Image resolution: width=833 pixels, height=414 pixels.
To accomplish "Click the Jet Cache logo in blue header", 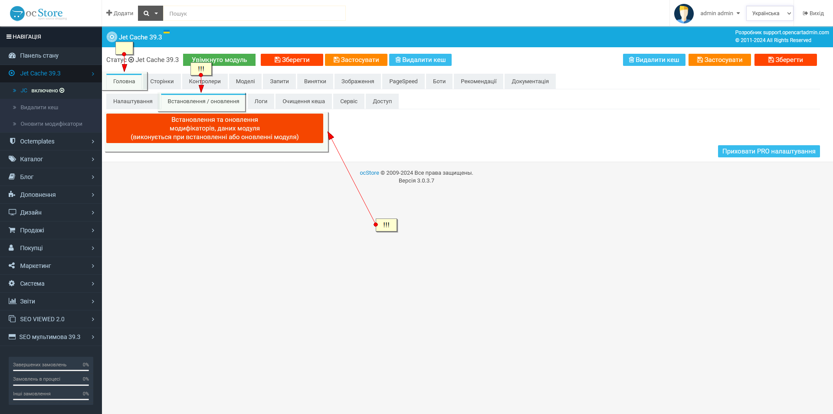I will [x=112, y=37].
